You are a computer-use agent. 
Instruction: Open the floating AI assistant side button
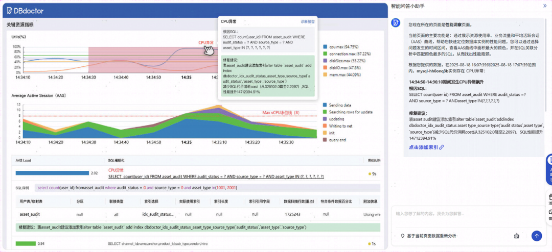click(x=549, y=169)
